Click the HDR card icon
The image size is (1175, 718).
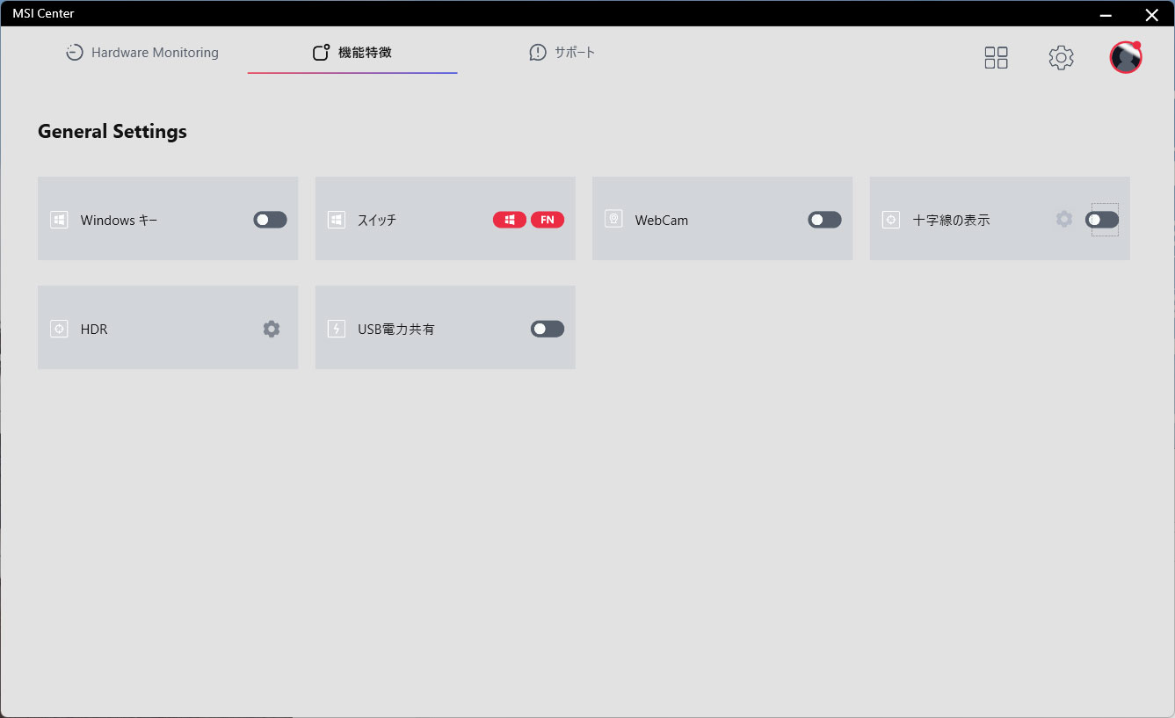59,329
